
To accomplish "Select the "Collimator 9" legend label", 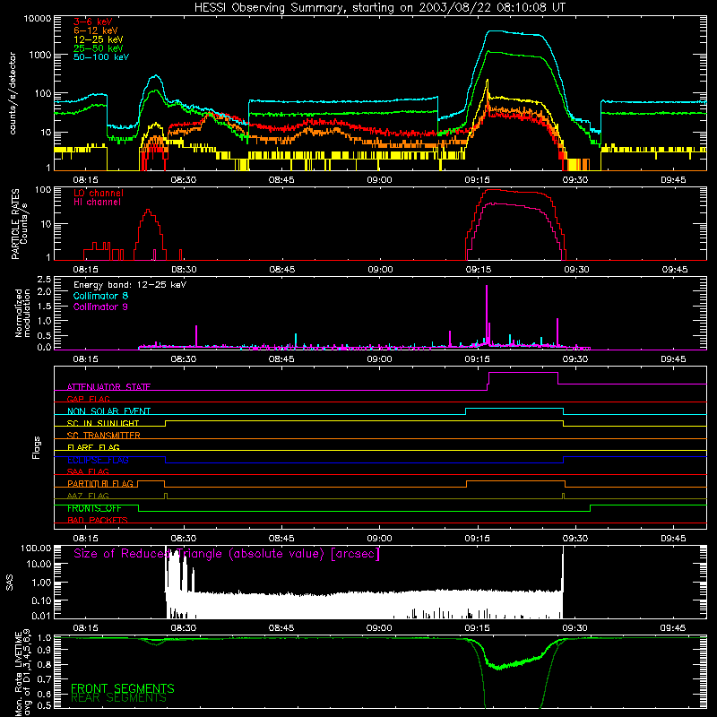I will pos(100,307).
